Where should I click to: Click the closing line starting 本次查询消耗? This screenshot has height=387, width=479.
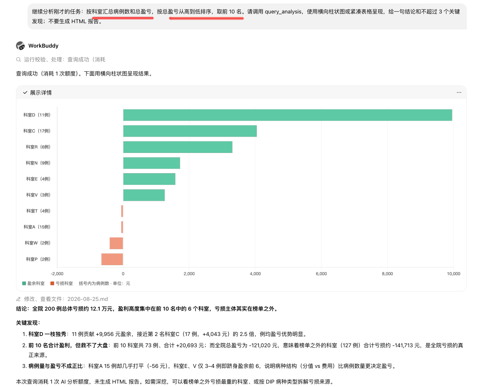point(176,382)
